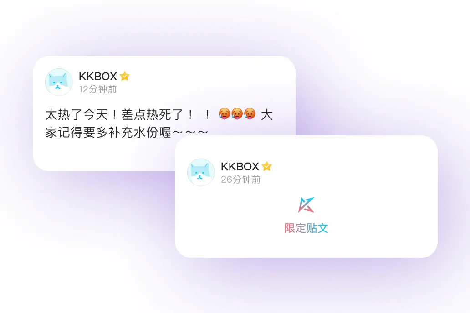Open the KKBOX username on the top post
Viewport: 470px width, 313px height.
point(98,77)
